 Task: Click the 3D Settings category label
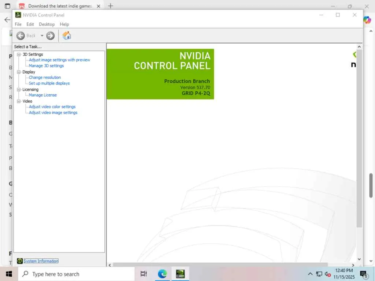pyautogui.click(x=33, y=55)
